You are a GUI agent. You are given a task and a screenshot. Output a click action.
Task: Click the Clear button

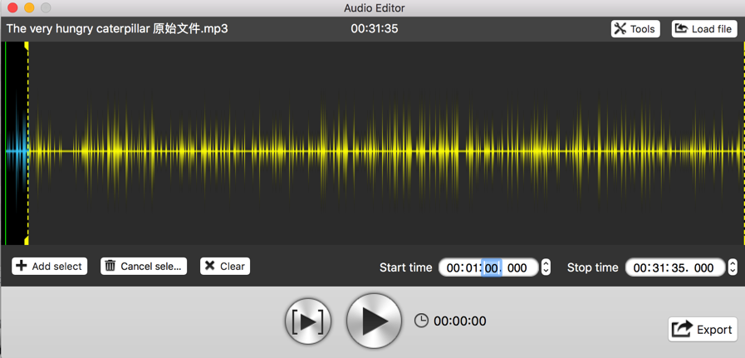225,267
